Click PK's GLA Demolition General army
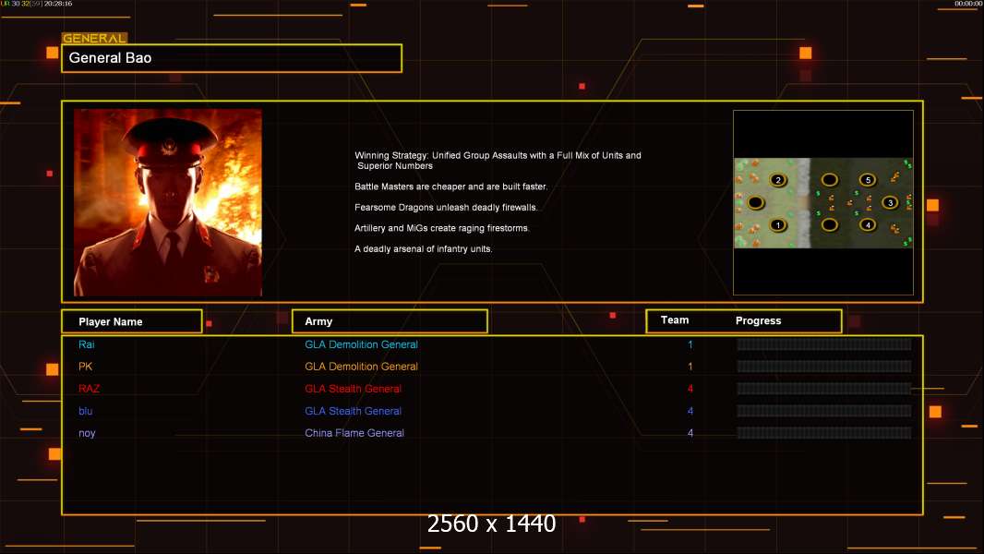Viewport: 984px width, 554px height. 361,367
